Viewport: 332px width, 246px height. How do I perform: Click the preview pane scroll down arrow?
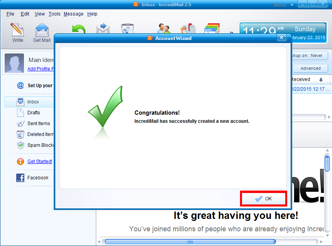(327, 236)
